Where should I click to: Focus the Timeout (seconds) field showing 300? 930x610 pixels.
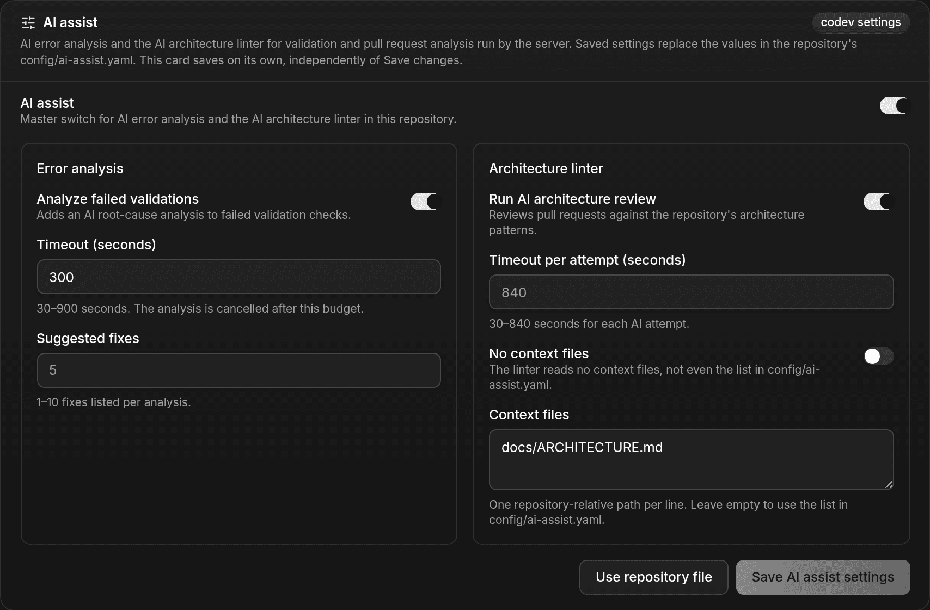click(x=238, y=277)
